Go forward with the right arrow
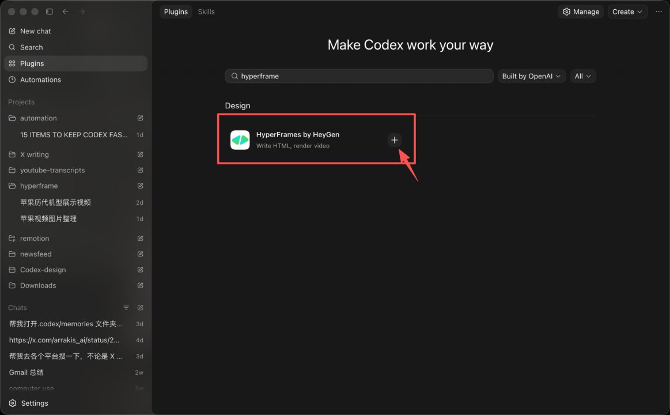Image resolution: width=670 pixels, height=415 pixels. [x=82, y=12]
